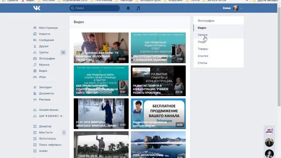The width and height of the screenshot is (281, 158).
Task: Play the Зимушка snow video
Action: pyautogui.click(x=101, y=114)
